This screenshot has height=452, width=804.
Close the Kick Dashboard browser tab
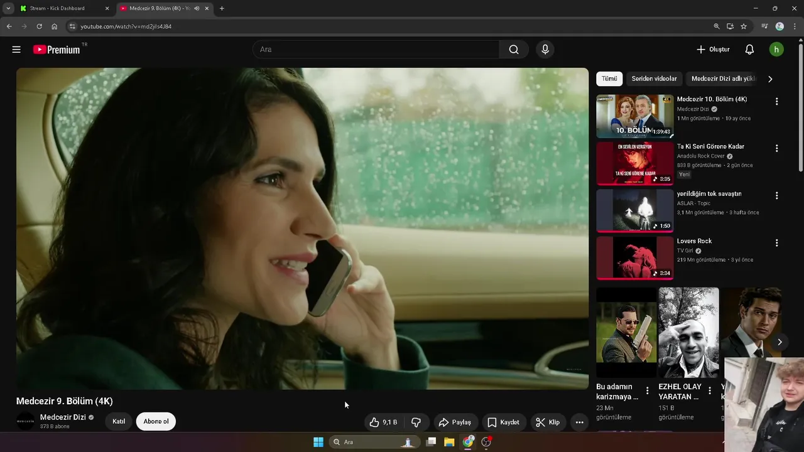(x=107, y=8)
